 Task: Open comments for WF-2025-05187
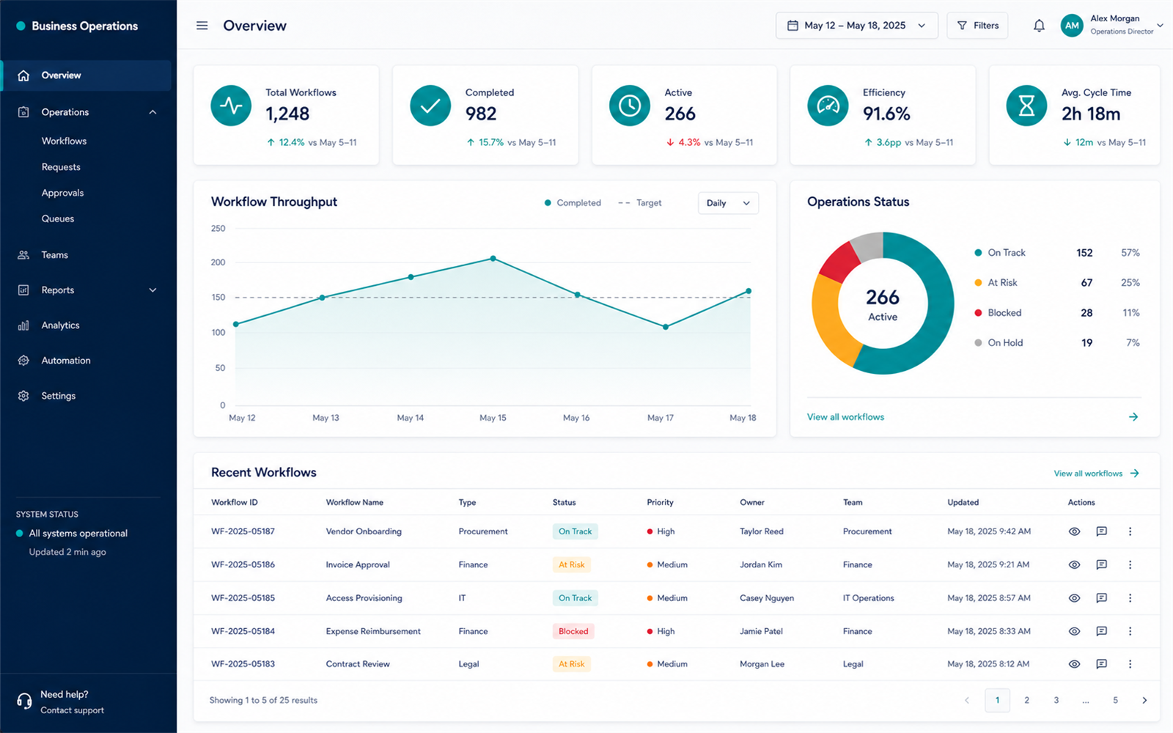coord(1101,531)
